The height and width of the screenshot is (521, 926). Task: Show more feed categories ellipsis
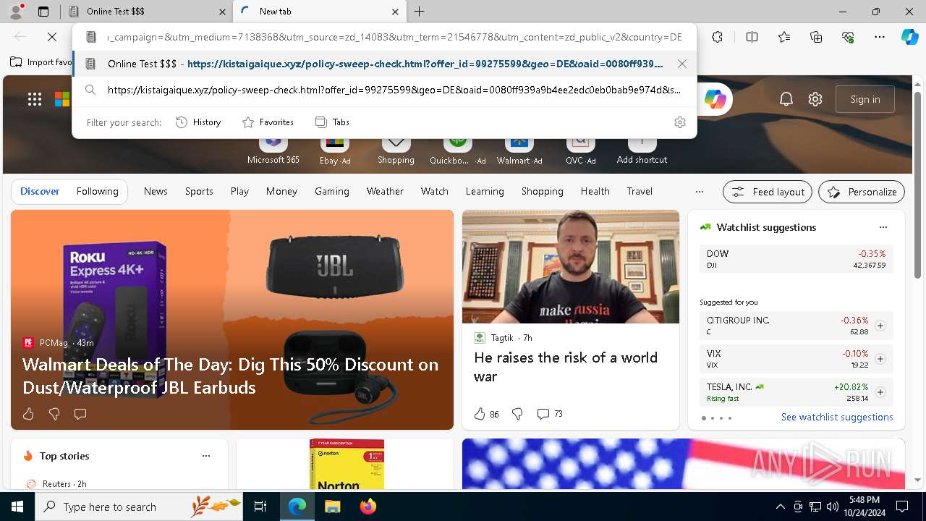(699, 192)
